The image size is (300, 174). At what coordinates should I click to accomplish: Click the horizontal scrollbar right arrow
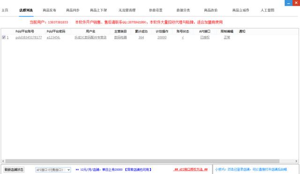[296, 161]
